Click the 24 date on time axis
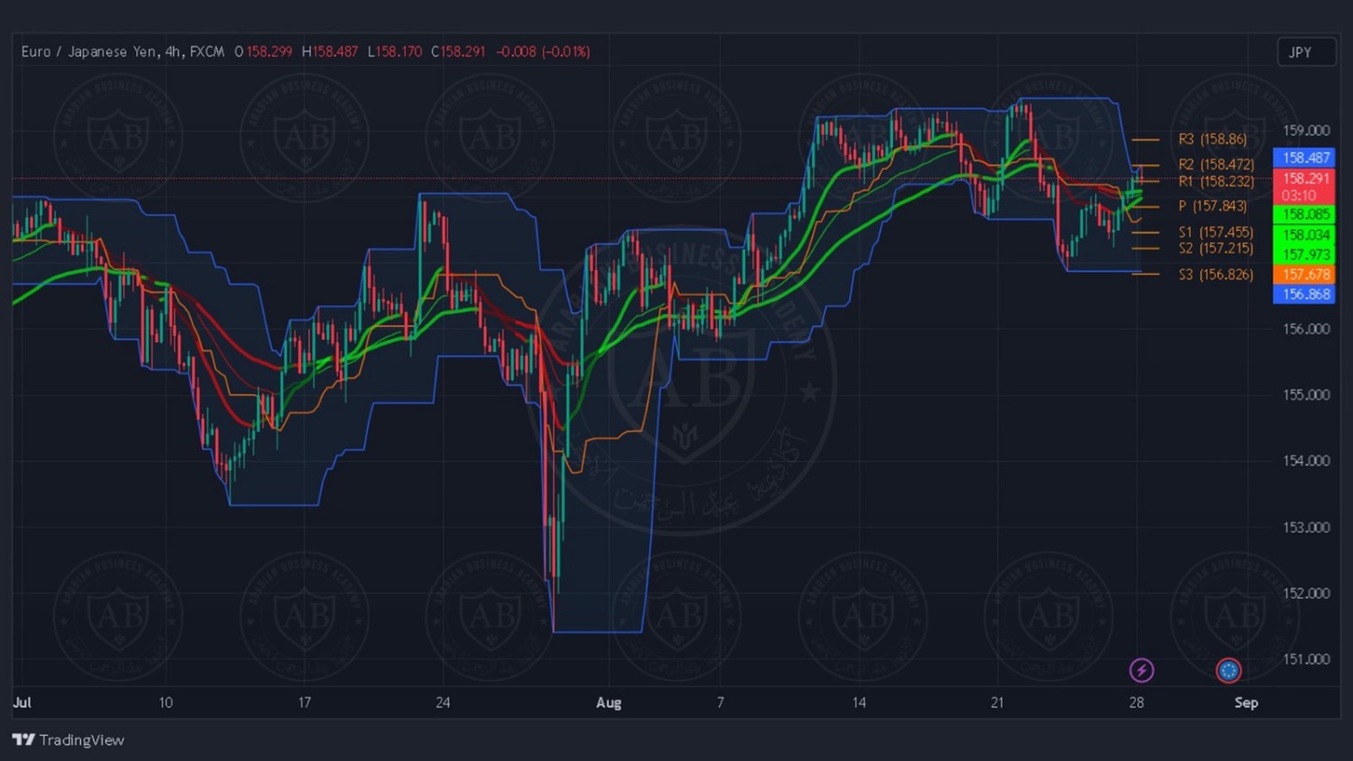The height and width of the screenshot is (761, 1353). coord(443,702)
